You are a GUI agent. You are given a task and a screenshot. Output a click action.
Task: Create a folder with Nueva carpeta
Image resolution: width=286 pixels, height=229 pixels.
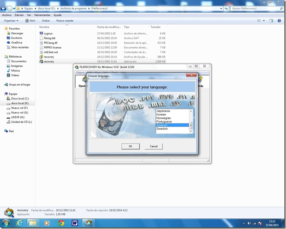(65, 21)
